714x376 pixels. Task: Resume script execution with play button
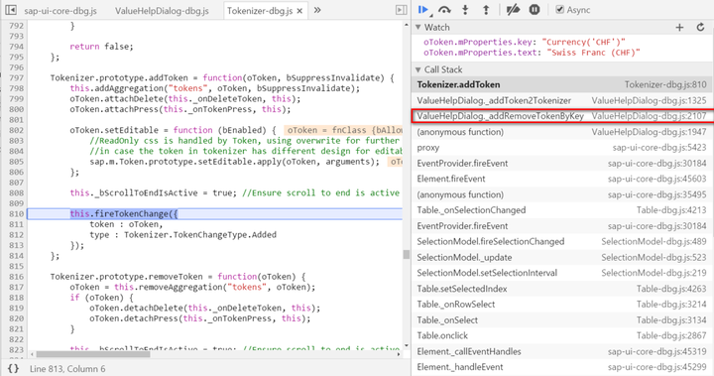tap(423, 10)
